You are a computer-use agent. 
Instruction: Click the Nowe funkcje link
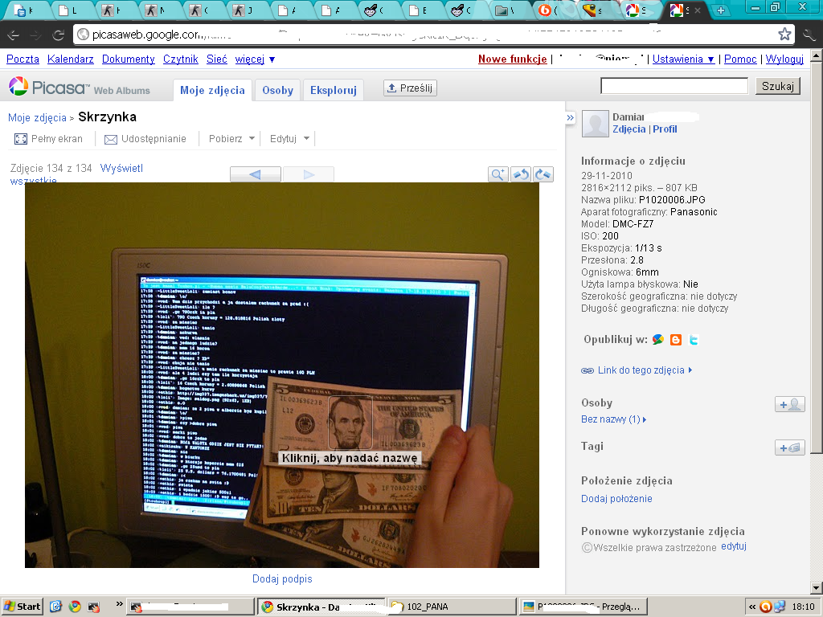[512, 59]
